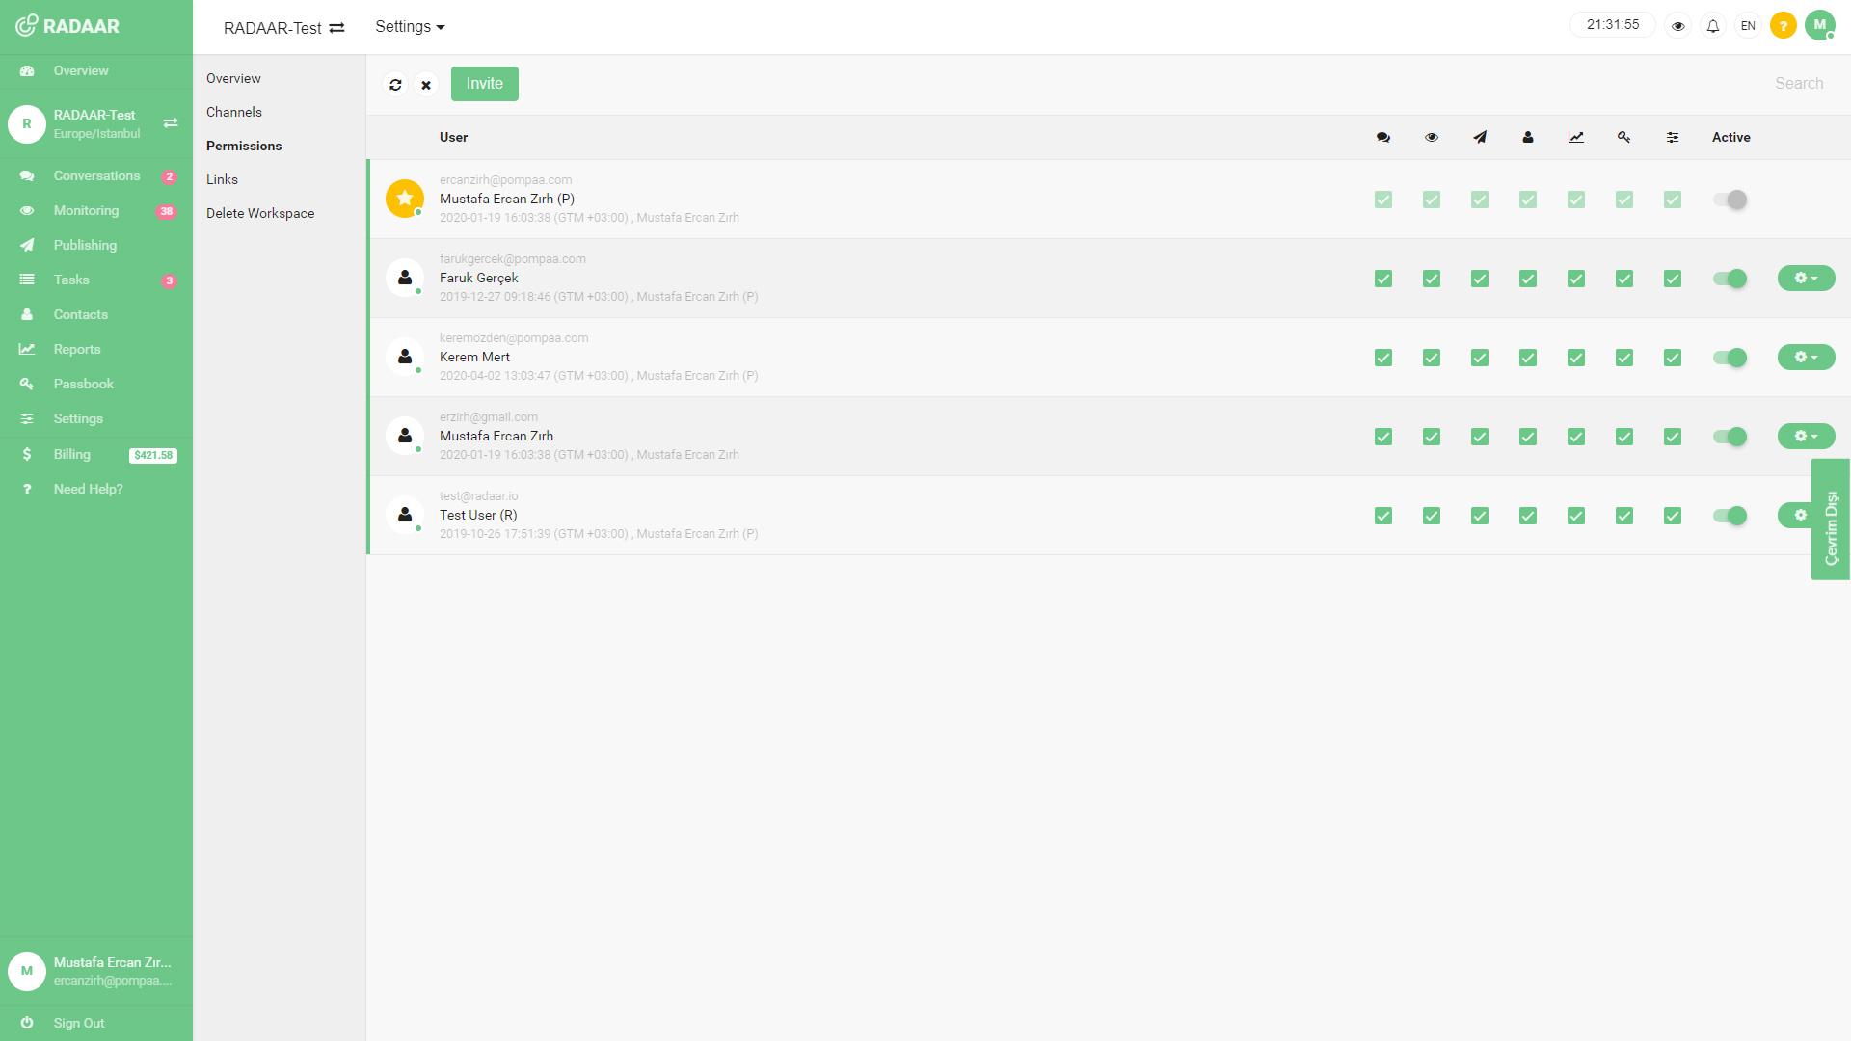Disable active toggle for Test User R
This screenshot has height=1041, width=1851.
tap(1730, 515)
